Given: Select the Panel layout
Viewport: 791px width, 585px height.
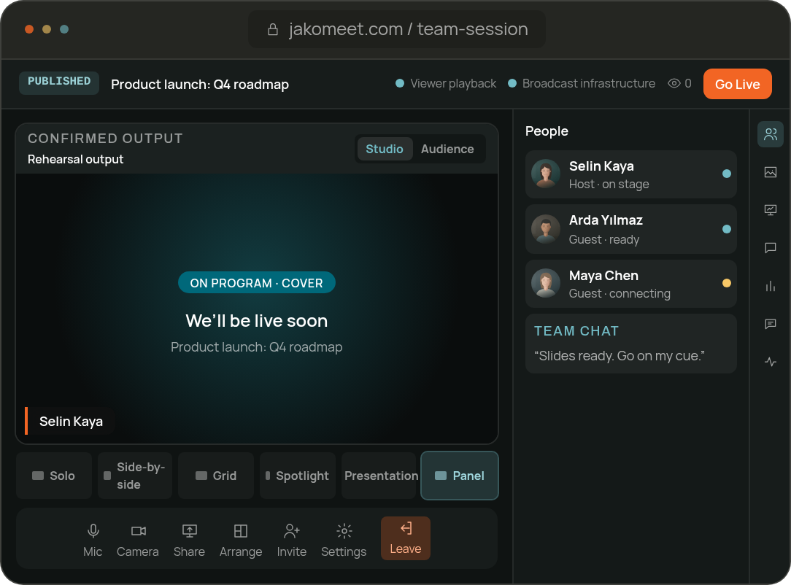Looking at the screenshot, I should click(x=460, y=476).
